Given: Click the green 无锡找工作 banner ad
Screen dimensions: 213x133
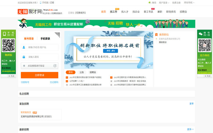Looking at the screenshot, I should point(106,24).
